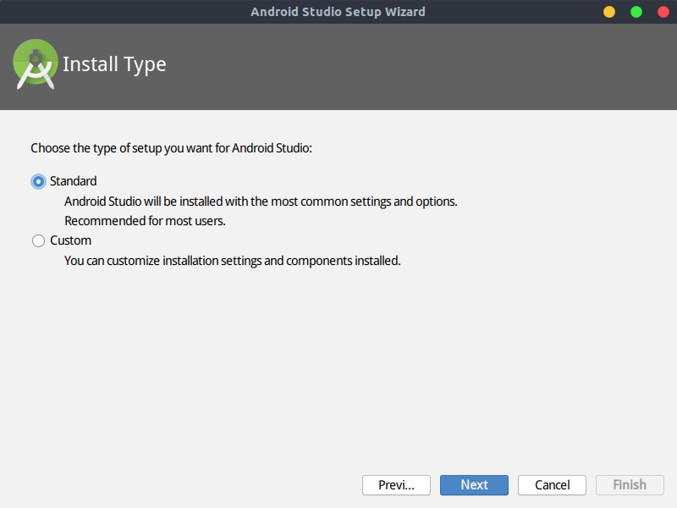This screenshot has width=677, height=508.
Task: Enable the Custom setup option
Action: [x=38, y=240]
